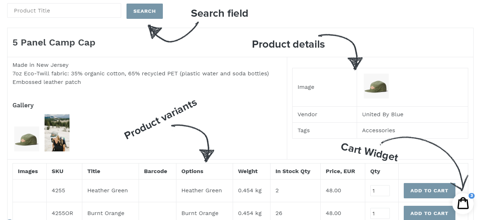Click the SKU cell reading 4255

pyautogui.click(x=58, y=191)
